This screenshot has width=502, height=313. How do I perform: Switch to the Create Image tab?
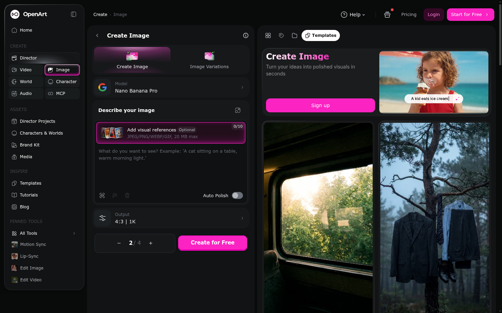[132, 60]
